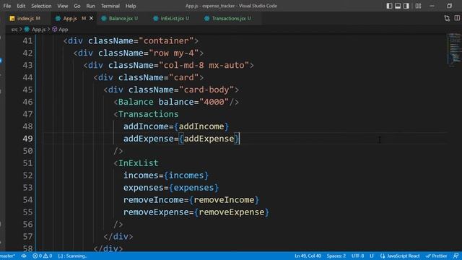Click line number 46 in gutter
This screenshot has height=260, width=462.
pos(27,102)
